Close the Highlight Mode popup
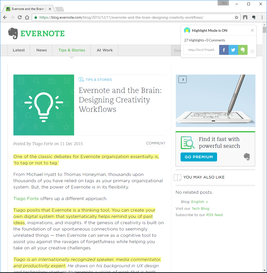This screenshot has height=273, width=267. [252, 30]
